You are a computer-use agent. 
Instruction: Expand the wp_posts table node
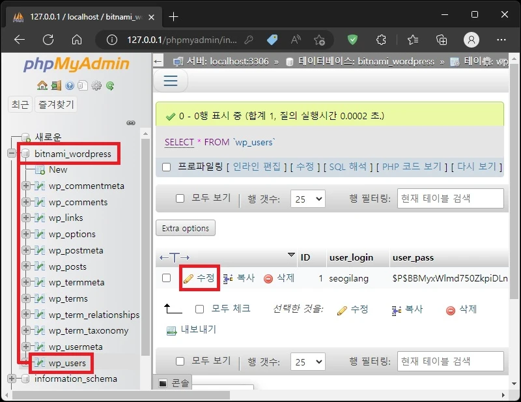(x=26, y=266)
